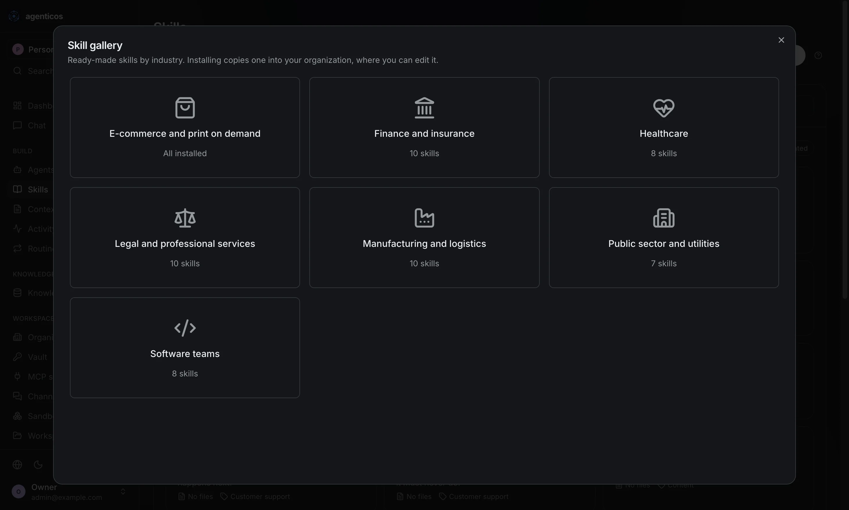Open the Healthcare skills category
Screen dimensions: 849x510
664,128
